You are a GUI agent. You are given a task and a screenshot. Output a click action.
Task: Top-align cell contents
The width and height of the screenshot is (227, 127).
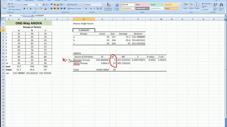(x=51, y=5)
